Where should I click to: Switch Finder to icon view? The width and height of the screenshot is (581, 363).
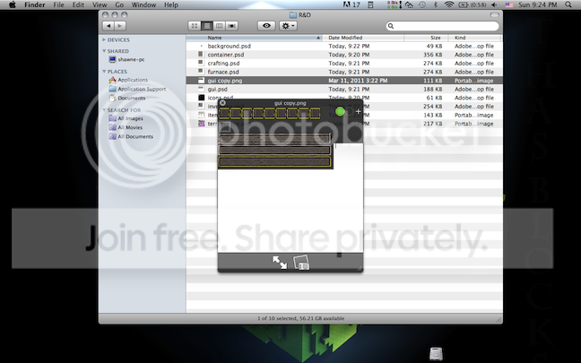(x=195, y=26)
